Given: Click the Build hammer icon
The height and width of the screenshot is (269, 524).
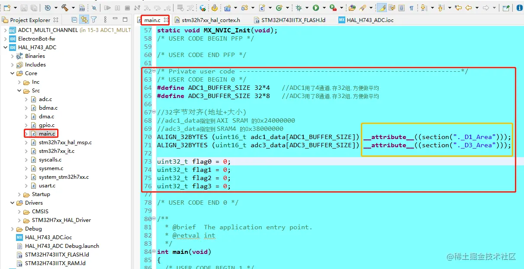Looking at the screenshot, I should tap(65, 8).
